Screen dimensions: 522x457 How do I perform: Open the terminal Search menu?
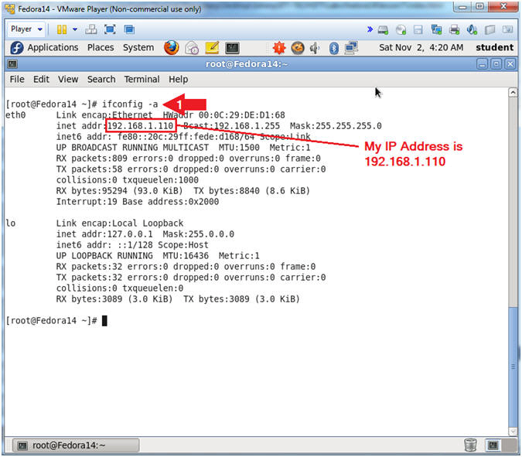pyautogui.click(x=101, y=79)
